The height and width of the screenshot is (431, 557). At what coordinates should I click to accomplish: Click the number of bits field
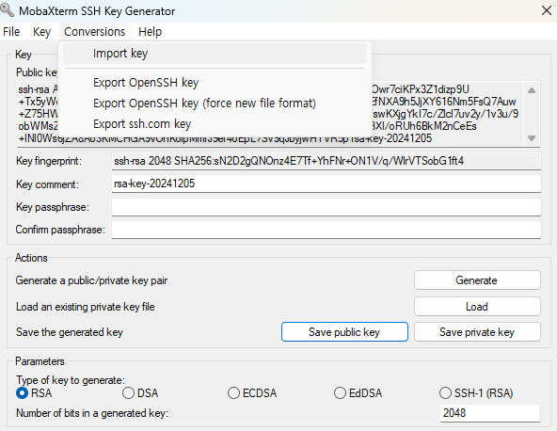point(490,413)
